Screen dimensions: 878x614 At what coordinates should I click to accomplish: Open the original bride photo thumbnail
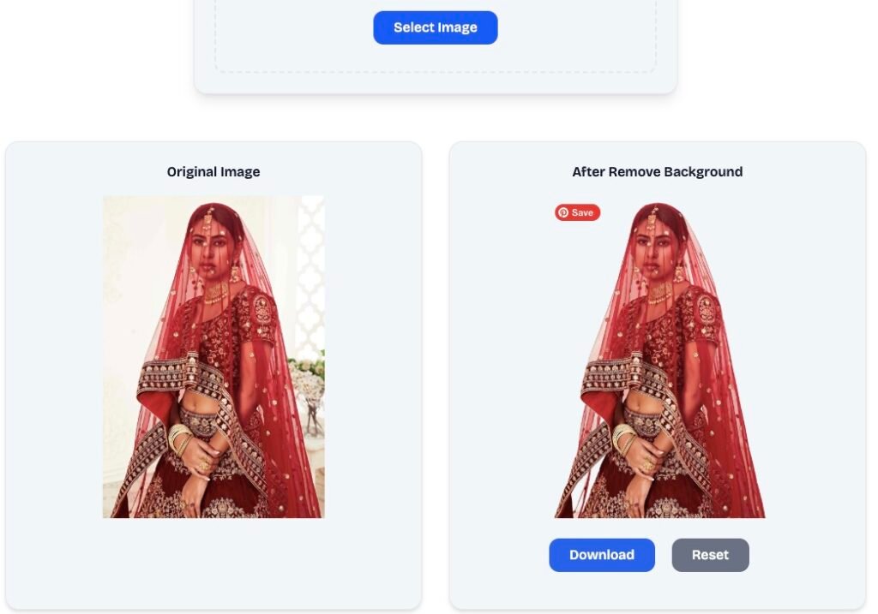coord(213,356)
